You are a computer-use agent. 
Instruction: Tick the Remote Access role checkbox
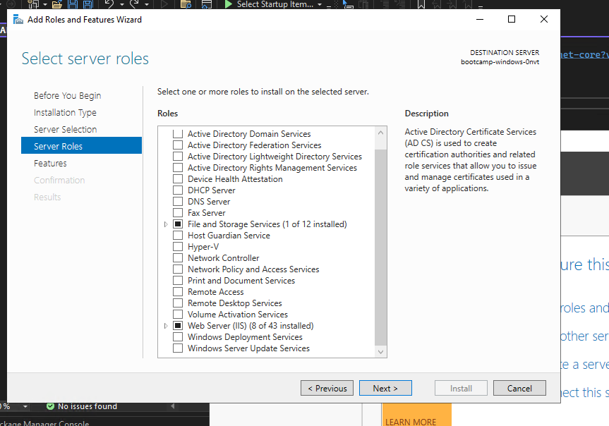[x=178, y=291]
